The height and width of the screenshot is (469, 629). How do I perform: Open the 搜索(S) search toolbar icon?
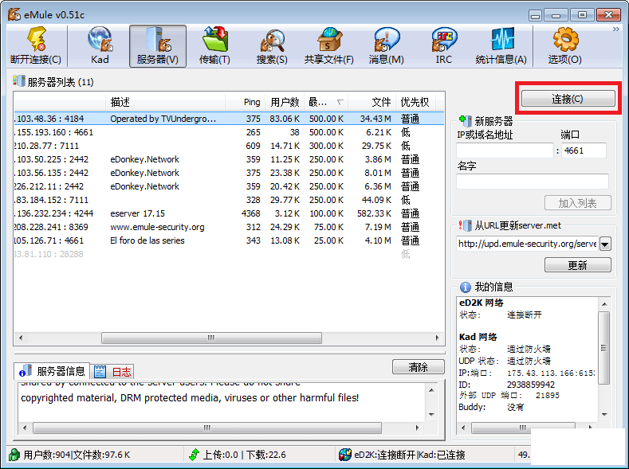tap(272, 45)
